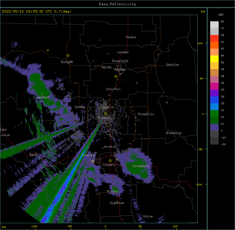Click the 100 tick on the right axis
This screenshot has height=230, width=235.
pos(200,43)
